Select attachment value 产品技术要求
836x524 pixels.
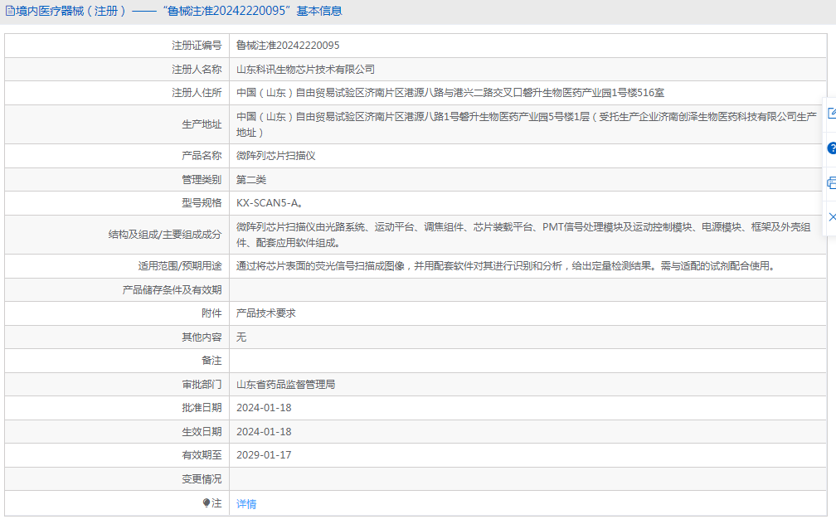[266, 313]
